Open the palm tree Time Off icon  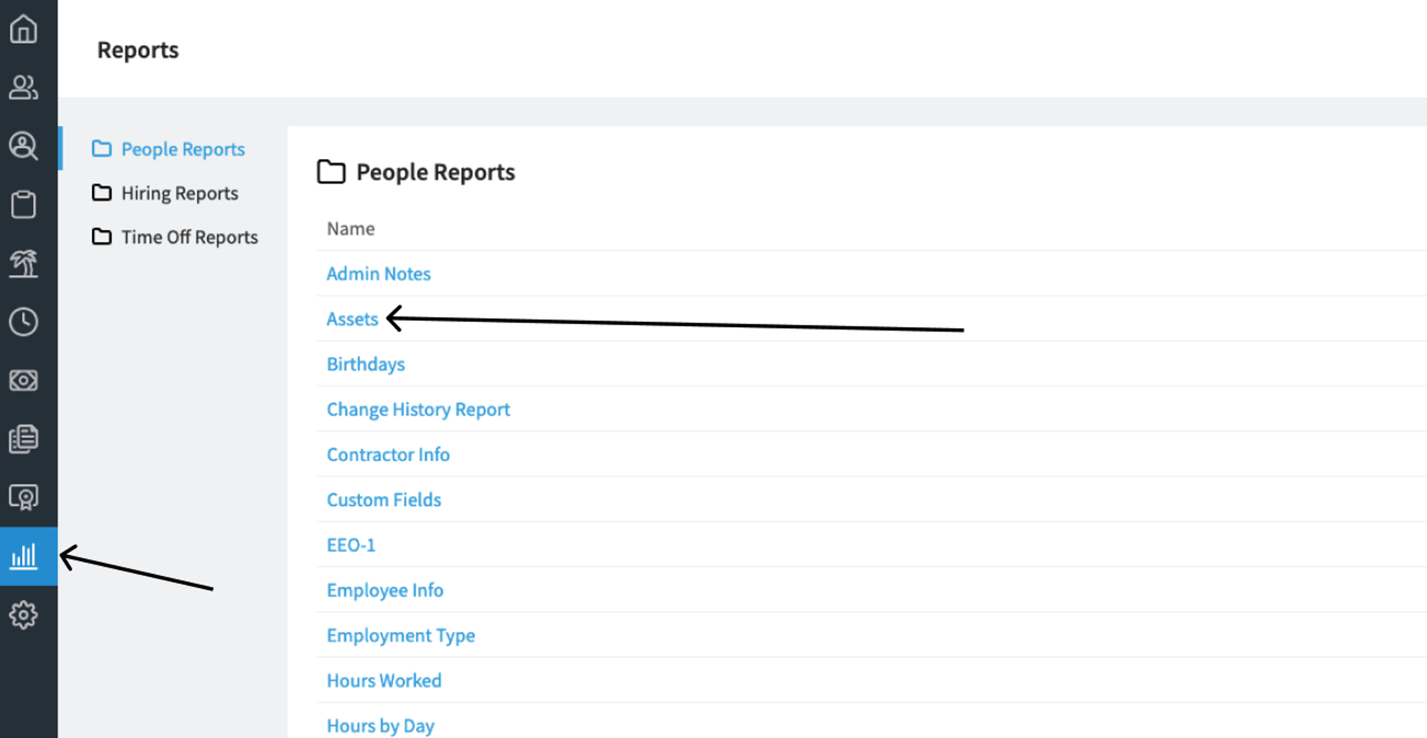point(23,263)
